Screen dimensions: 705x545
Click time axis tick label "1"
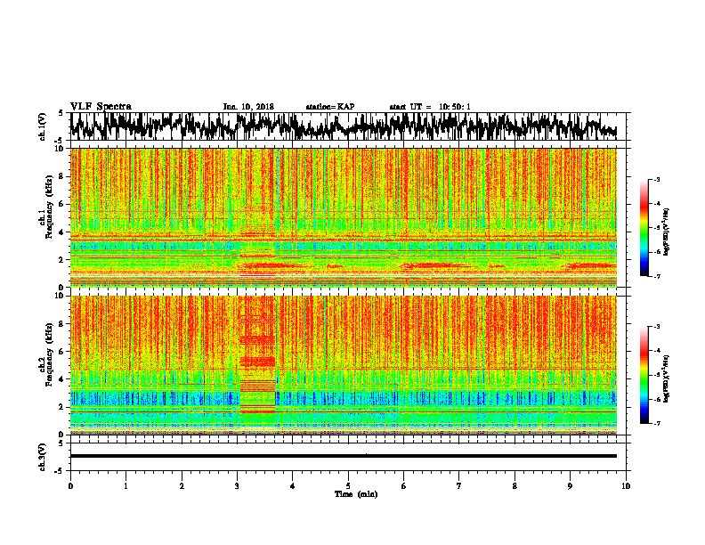(126, 486)
